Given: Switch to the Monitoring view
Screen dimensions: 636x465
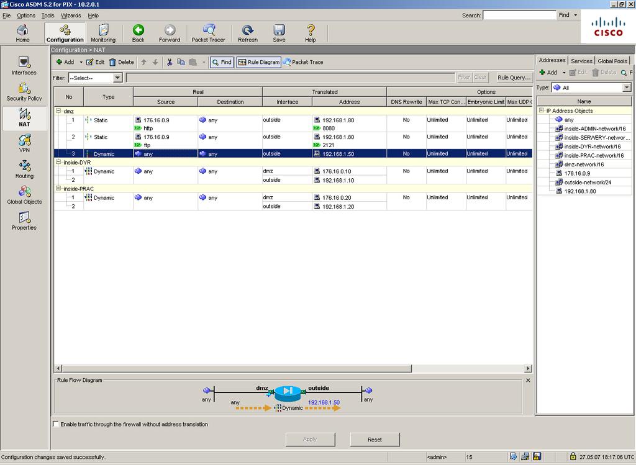Looking at the screenshot, I should tap(103, 34).
